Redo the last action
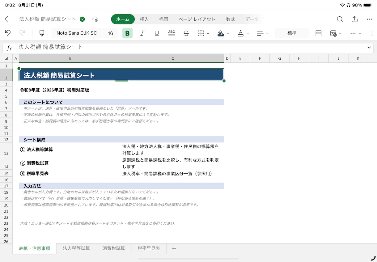The image size is (377, 262). (22, 33)
